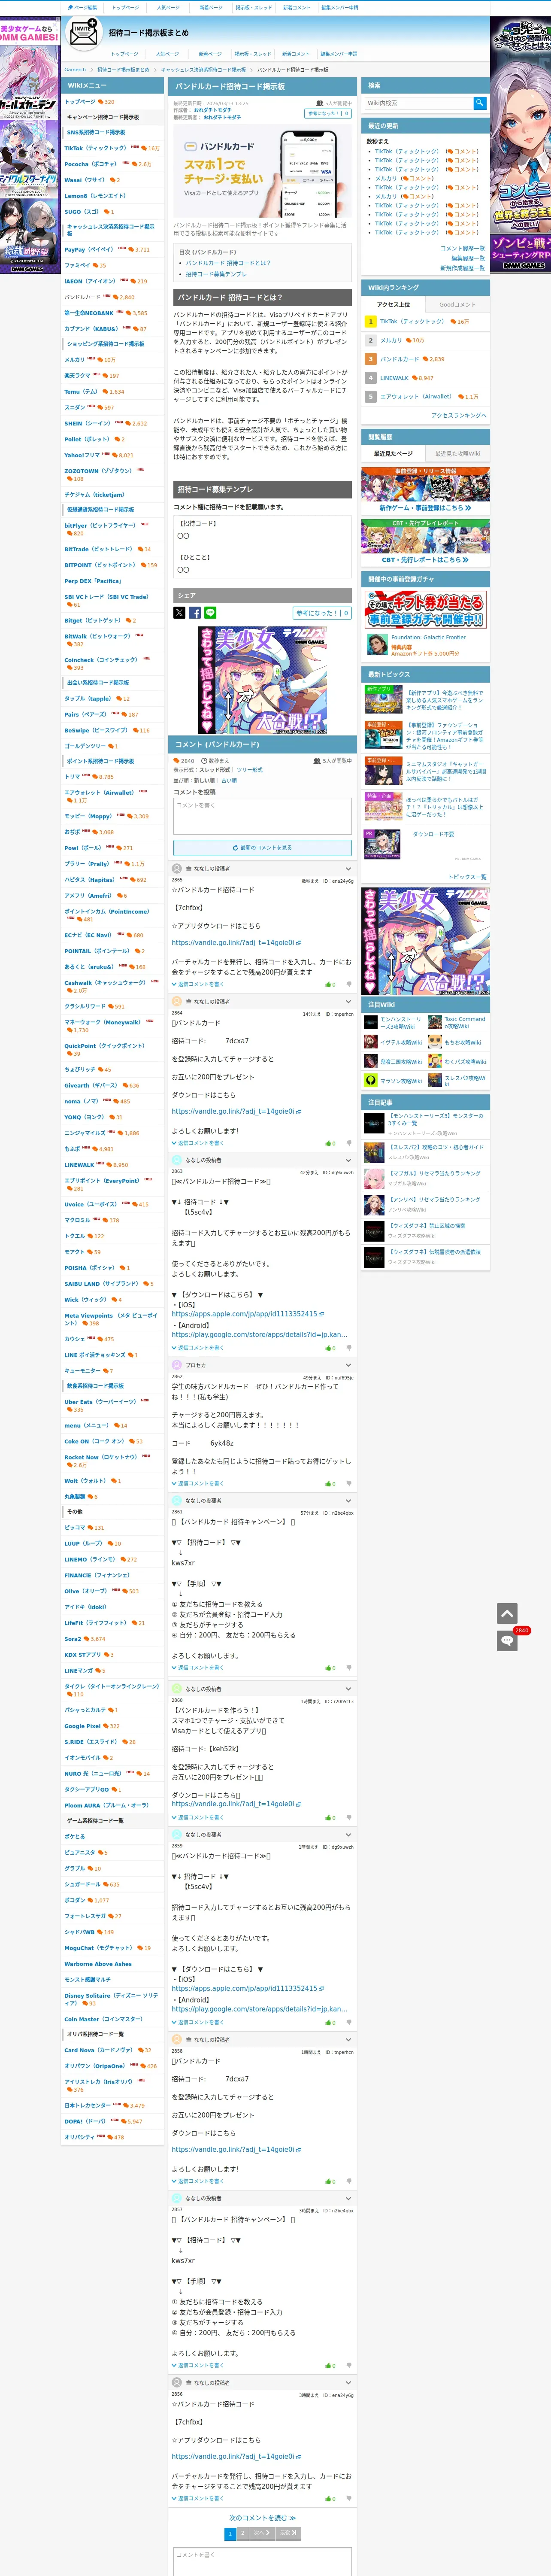Sort comments by 新しい順
The height and width of the screenshot is (2576, 551).
[x=206, y=780]
